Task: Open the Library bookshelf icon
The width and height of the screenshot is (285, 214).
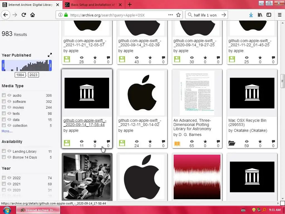Action: pyautogui.click(x=260, y=15)
